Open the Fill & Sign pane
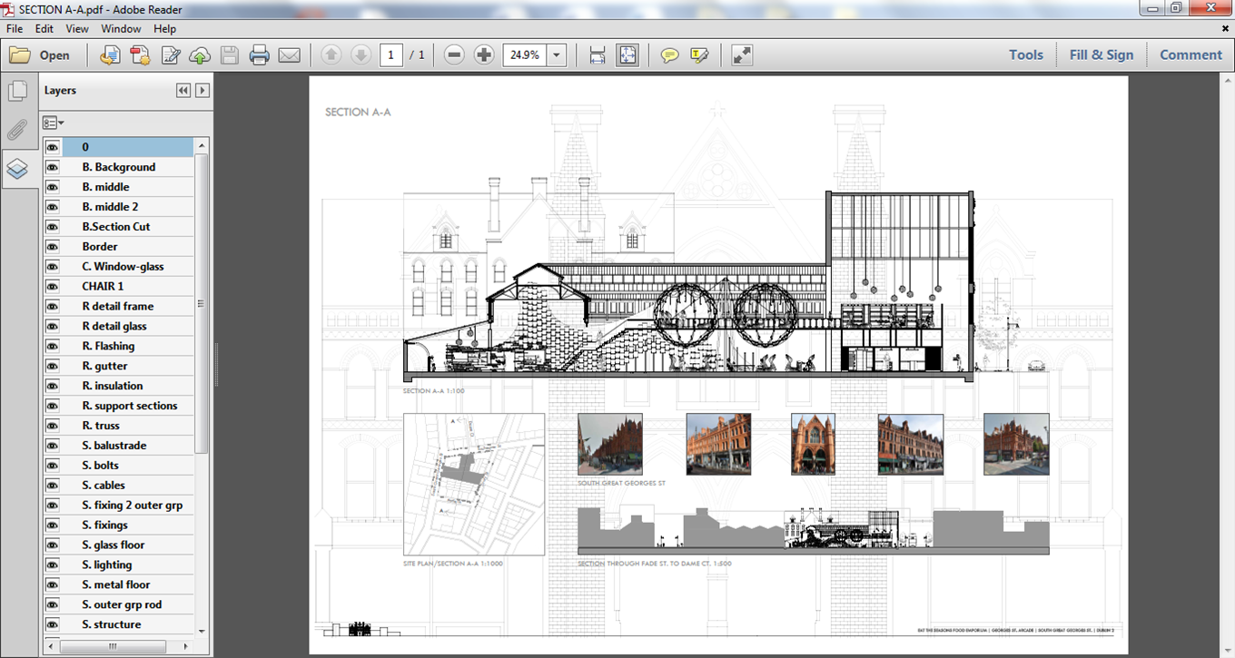The height and width of the screenshot is (658, 1235). (x=1101, y=54)
